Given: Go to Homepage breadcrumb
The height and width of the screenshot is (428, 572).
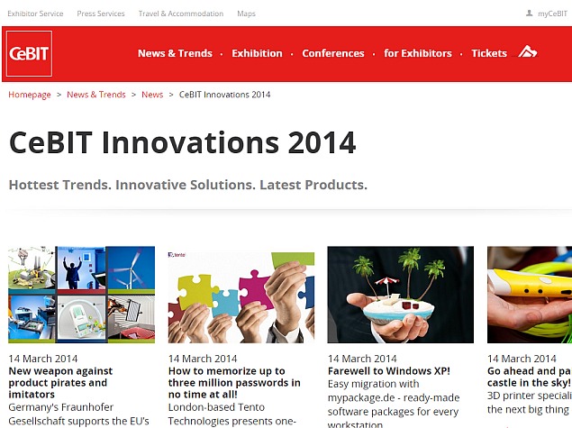Looking at the screenshot, I should click(30, 95).
